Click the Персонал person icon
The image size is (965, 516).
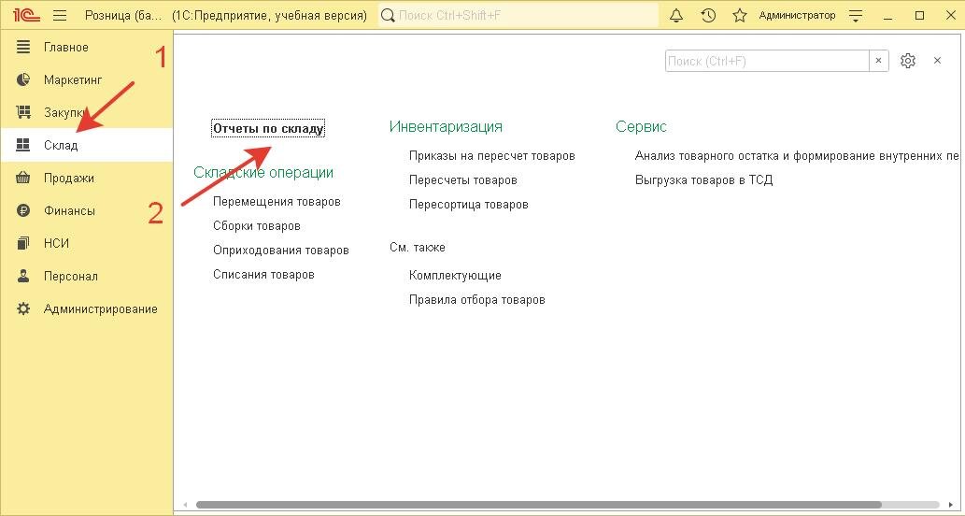22,276
